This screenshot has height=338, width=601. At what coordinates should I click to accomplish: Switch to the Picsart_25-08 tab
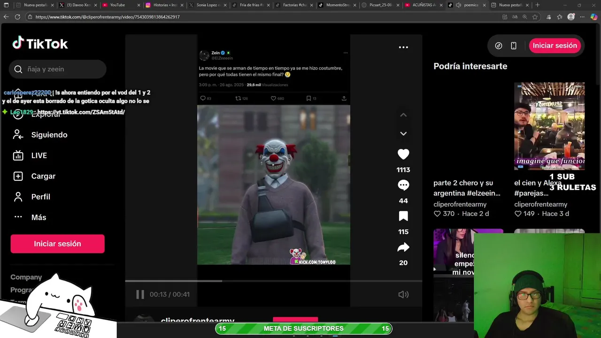[379, 5]
